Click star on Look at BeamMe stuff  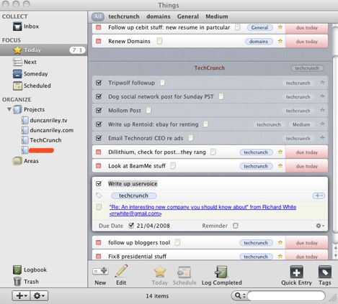[280, 166]
